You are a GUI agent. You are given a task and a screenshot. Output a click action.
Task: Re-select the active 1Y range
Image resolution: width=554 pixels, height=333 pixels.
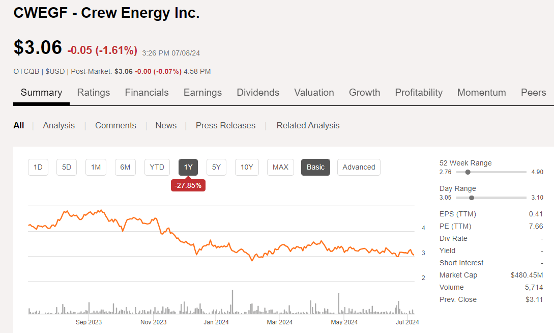(188, 167)
